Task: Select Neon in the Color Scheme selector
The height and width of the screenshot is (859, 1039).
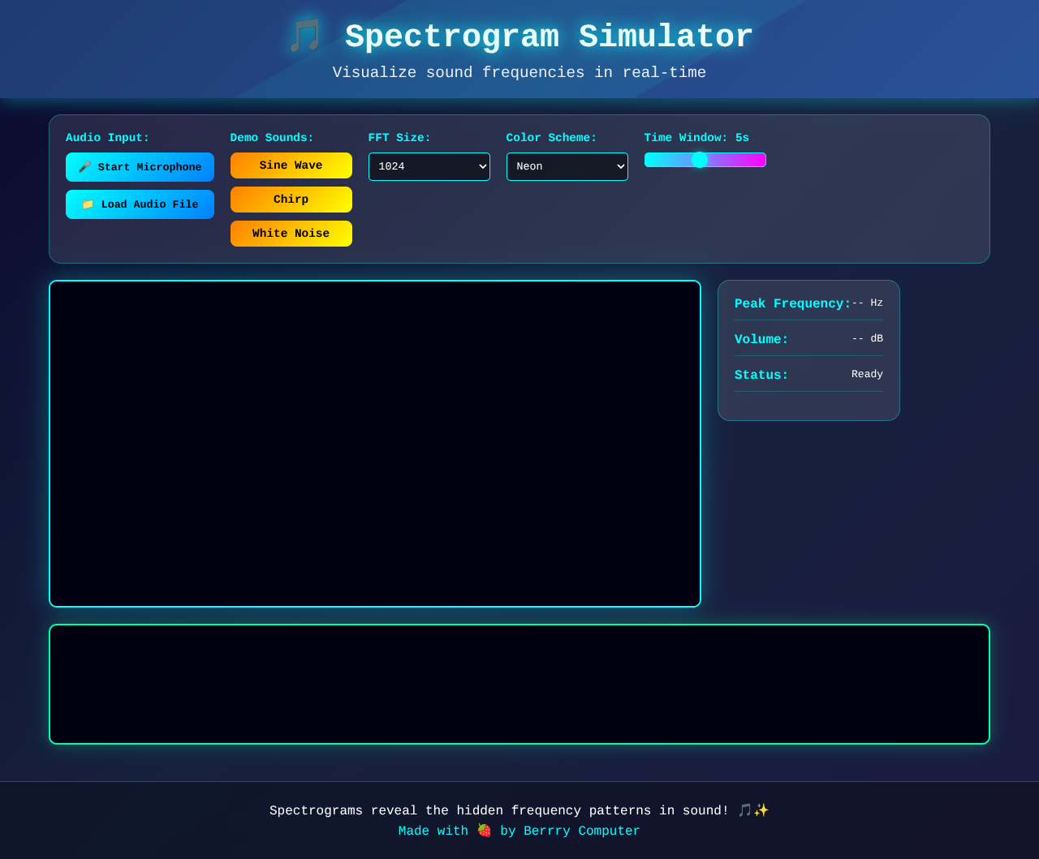Action: (x=567, y=167)
